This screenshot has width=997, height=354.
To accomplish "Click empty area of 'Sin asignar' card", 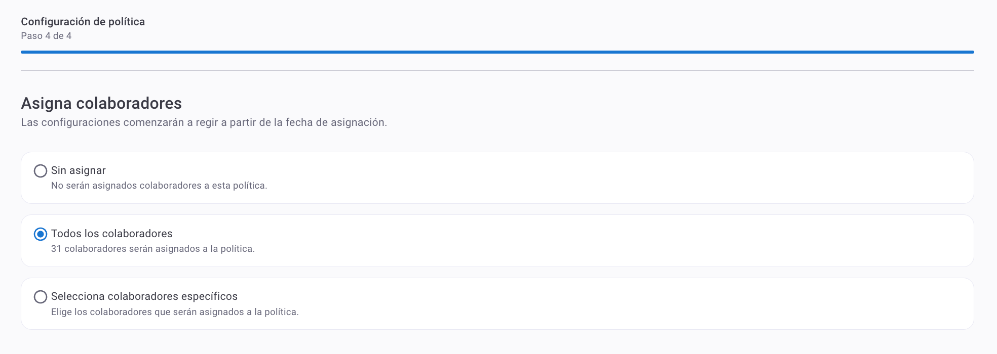I will (608, 178).
